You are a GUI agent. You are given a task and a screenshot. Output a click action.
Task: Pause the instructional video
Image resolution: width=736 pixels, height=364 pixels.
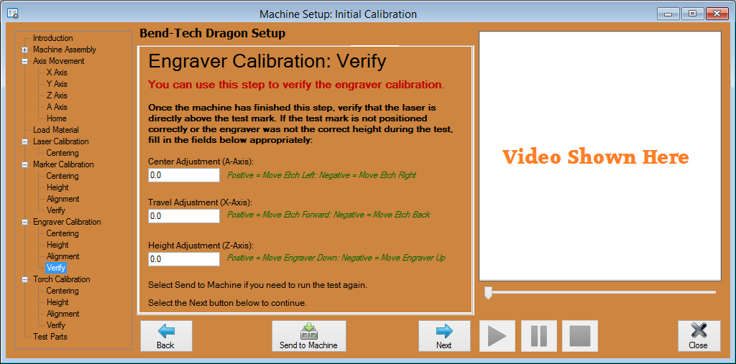click(x=539, y=336)
